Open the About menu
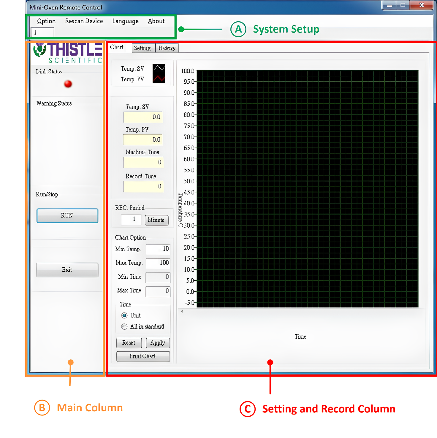The image size is (437, 438). point(156,21)
